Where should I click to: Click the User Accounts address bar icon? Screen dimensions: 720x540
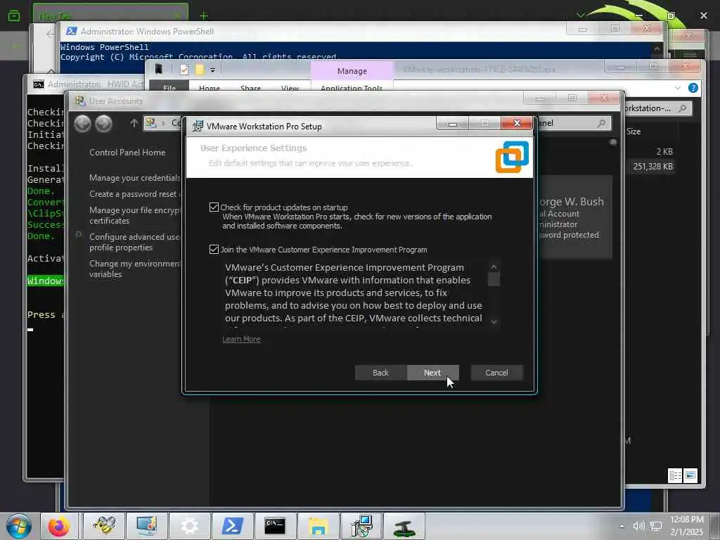pyautogui.click(x=151, y=123)
